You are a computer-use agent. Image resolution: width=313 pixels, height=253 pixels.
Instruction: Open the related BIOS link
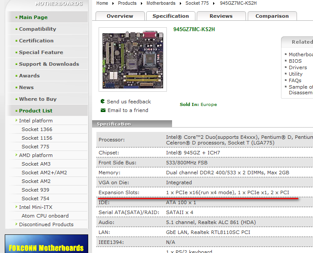[295, 61]
